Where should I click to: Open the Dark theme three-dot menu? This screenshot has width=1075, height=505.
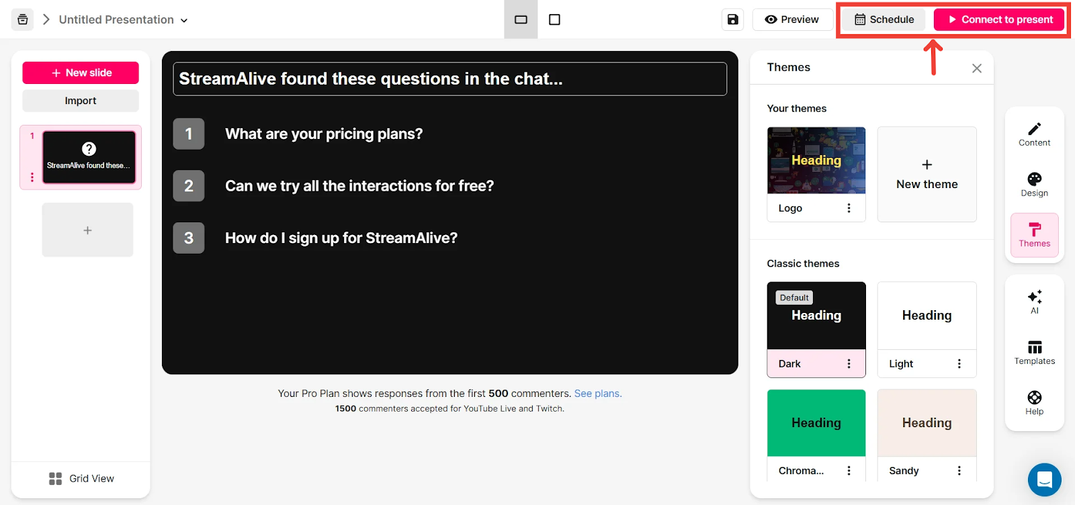click(x=849, y=363)
